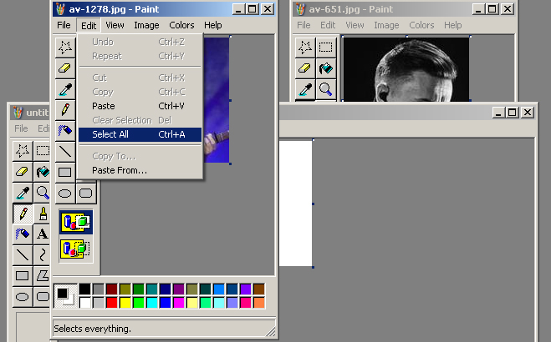Pick the yellow palette color
The image size is (551, 342).
click(125, 303)
